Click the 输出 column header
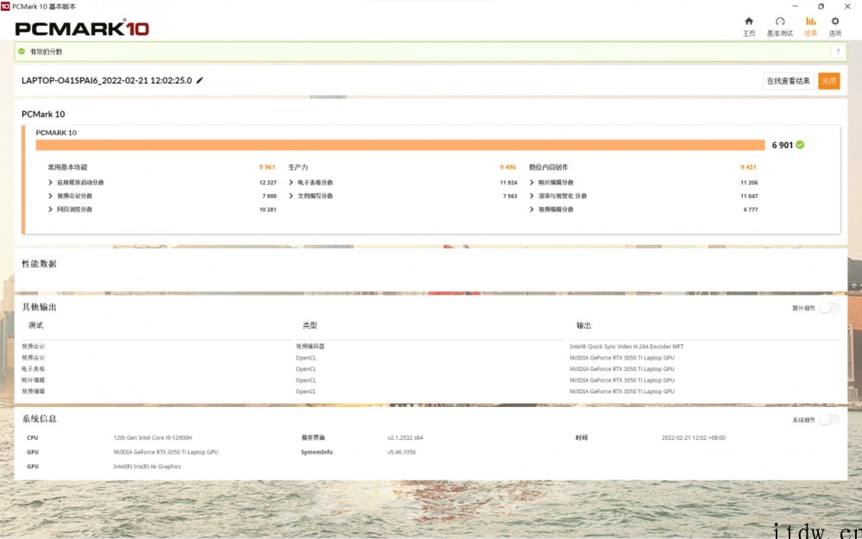The image size is (862, 539). 583,325
